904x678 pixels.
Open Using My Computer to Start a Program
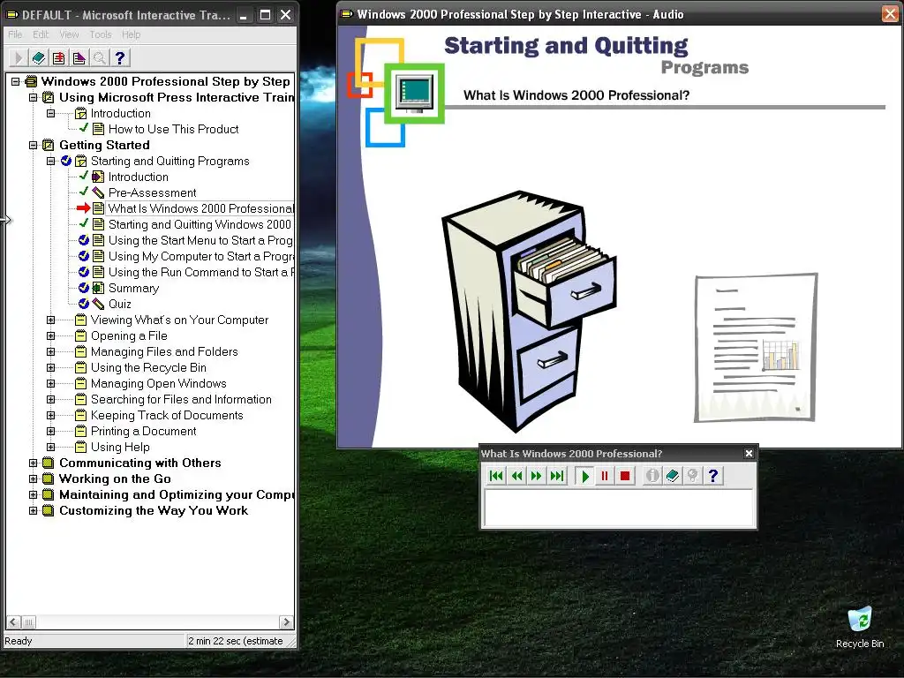[200, 256]
